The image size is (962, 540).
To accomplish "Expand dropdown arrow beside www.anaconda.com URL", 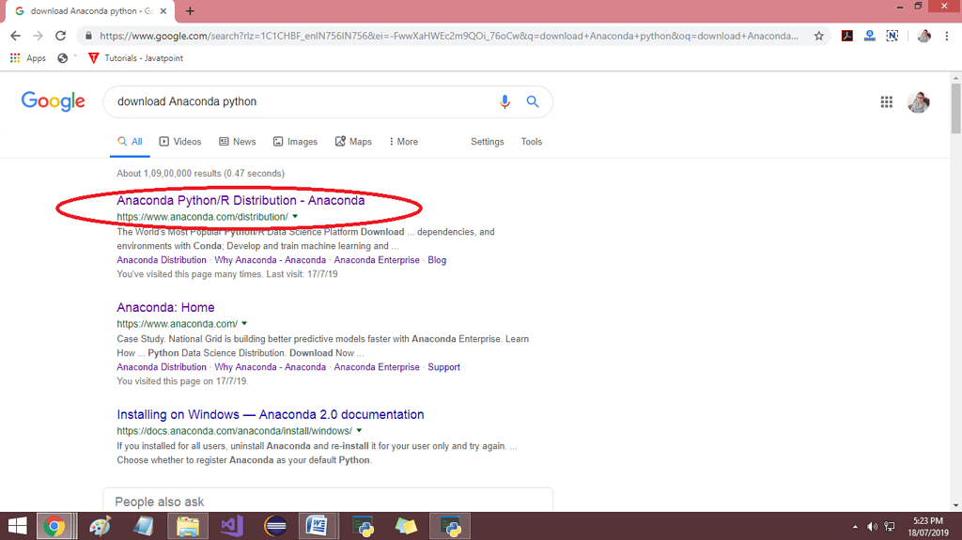I will [244, 323].
